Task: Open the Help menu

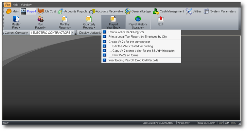Action: click(15, 5)
